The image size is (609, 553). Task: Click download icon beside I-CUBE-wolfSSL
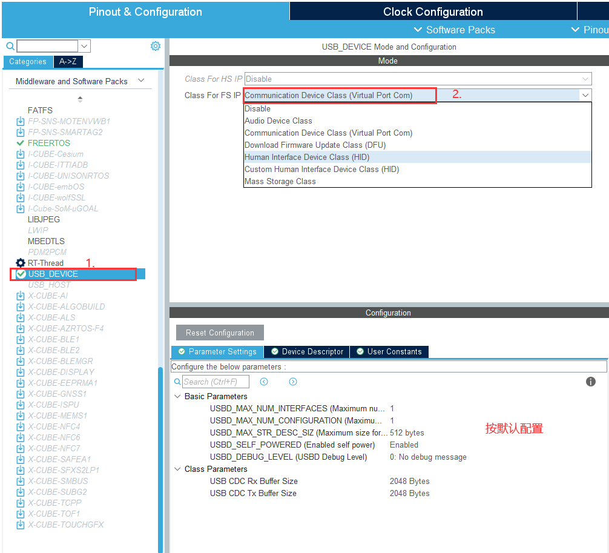point(21,197)
